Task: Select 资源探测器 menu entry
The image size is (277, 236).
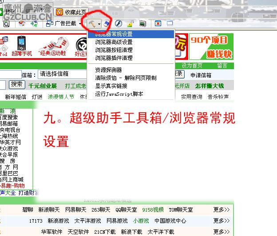Action: coord(108,70)
